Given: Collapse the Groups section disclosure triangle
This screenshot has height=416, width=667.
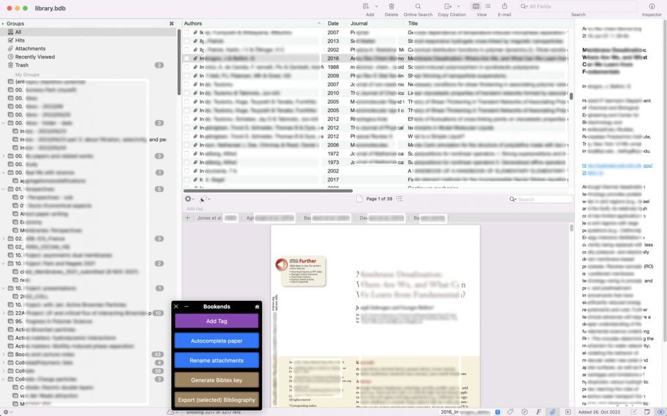Looking at the screenshot, I should (x=3, y=24).
